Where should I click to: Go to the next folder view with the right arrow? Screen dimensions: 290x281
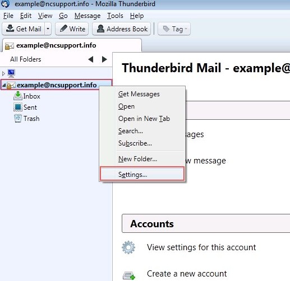click(104, 59)
